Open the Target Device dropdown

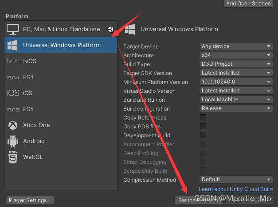point(236,46)
